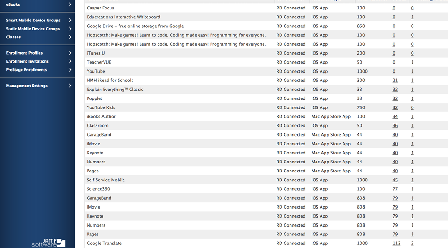448x248 pixels.
Task: Expand Static Mobile Device Groups arrow
Action: coord(70,29)
